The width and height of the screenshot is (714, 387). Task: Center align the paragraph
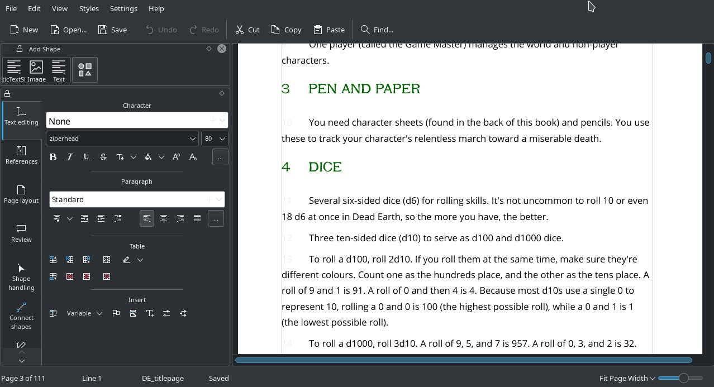(164, 218)
